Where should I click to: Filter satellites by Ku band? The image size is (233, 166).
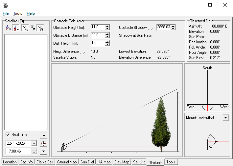click(x=25, y=28)
